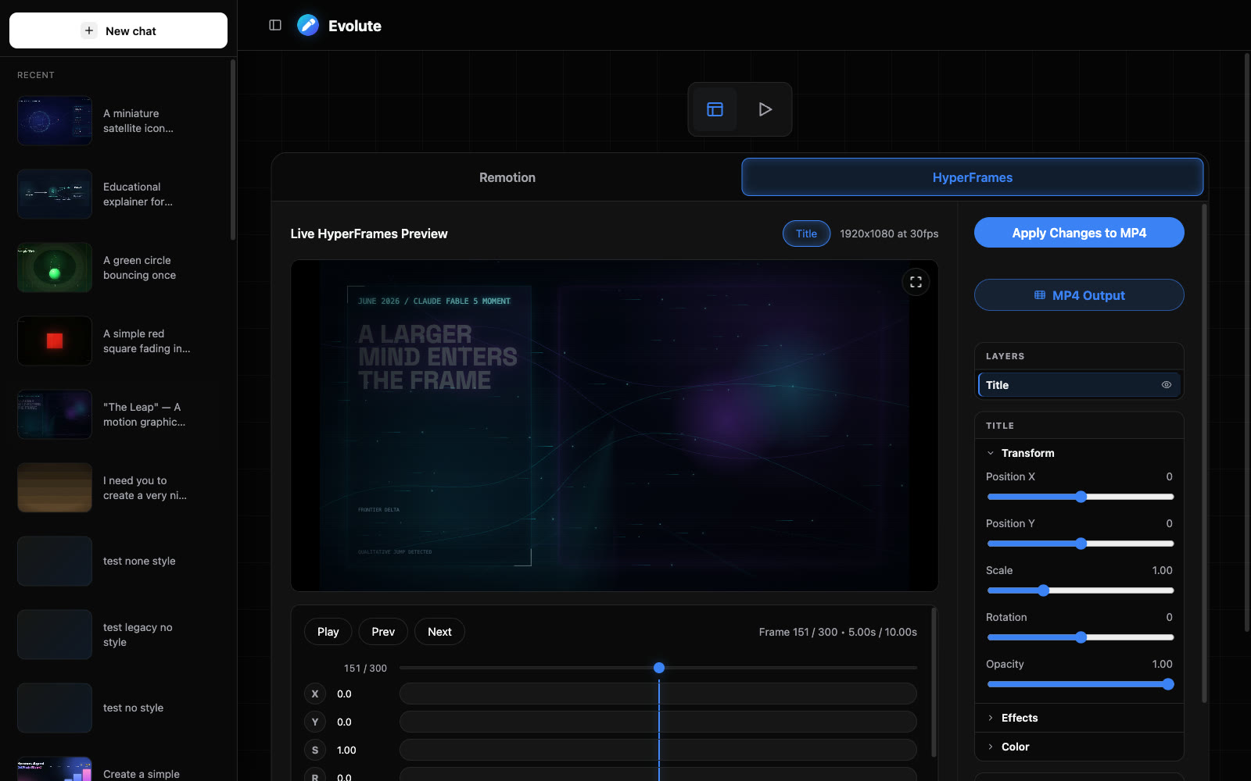Open 'I need you to create' thumbnail

55,488
